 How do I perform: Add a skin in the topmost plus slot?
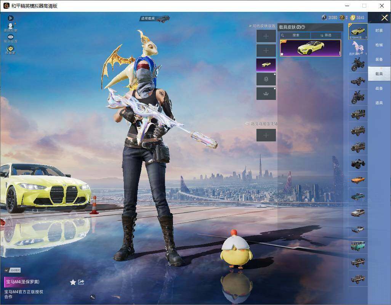[x=266, y=36]
